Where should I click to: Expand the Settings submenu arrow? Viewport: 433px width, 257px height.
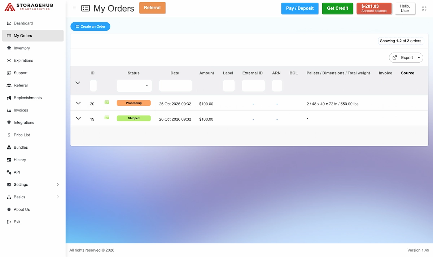tap(58, 185)
